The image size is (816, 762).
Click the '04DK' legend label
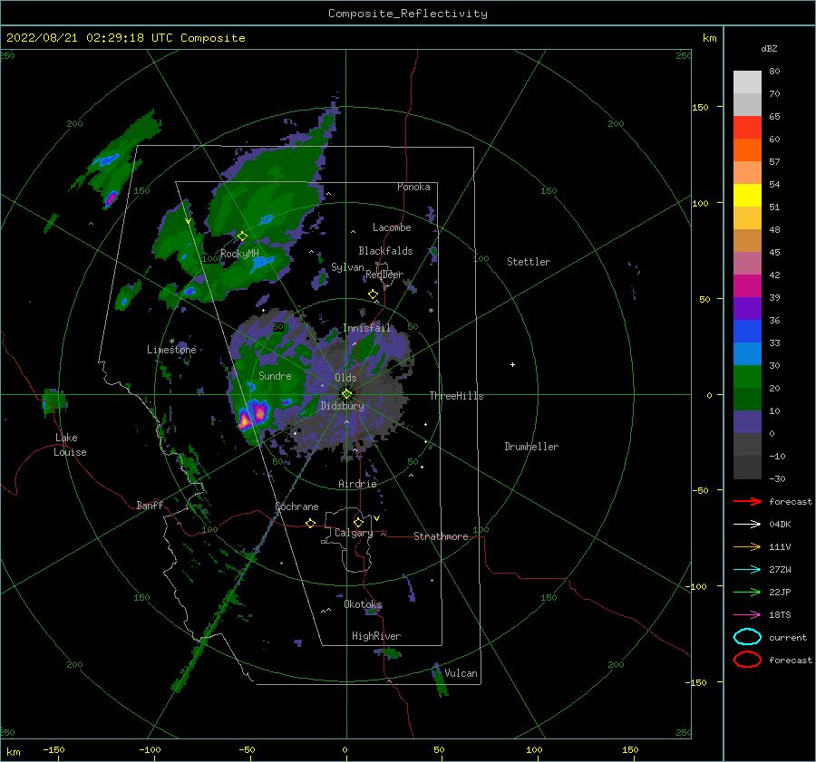(x=780, y=525)
